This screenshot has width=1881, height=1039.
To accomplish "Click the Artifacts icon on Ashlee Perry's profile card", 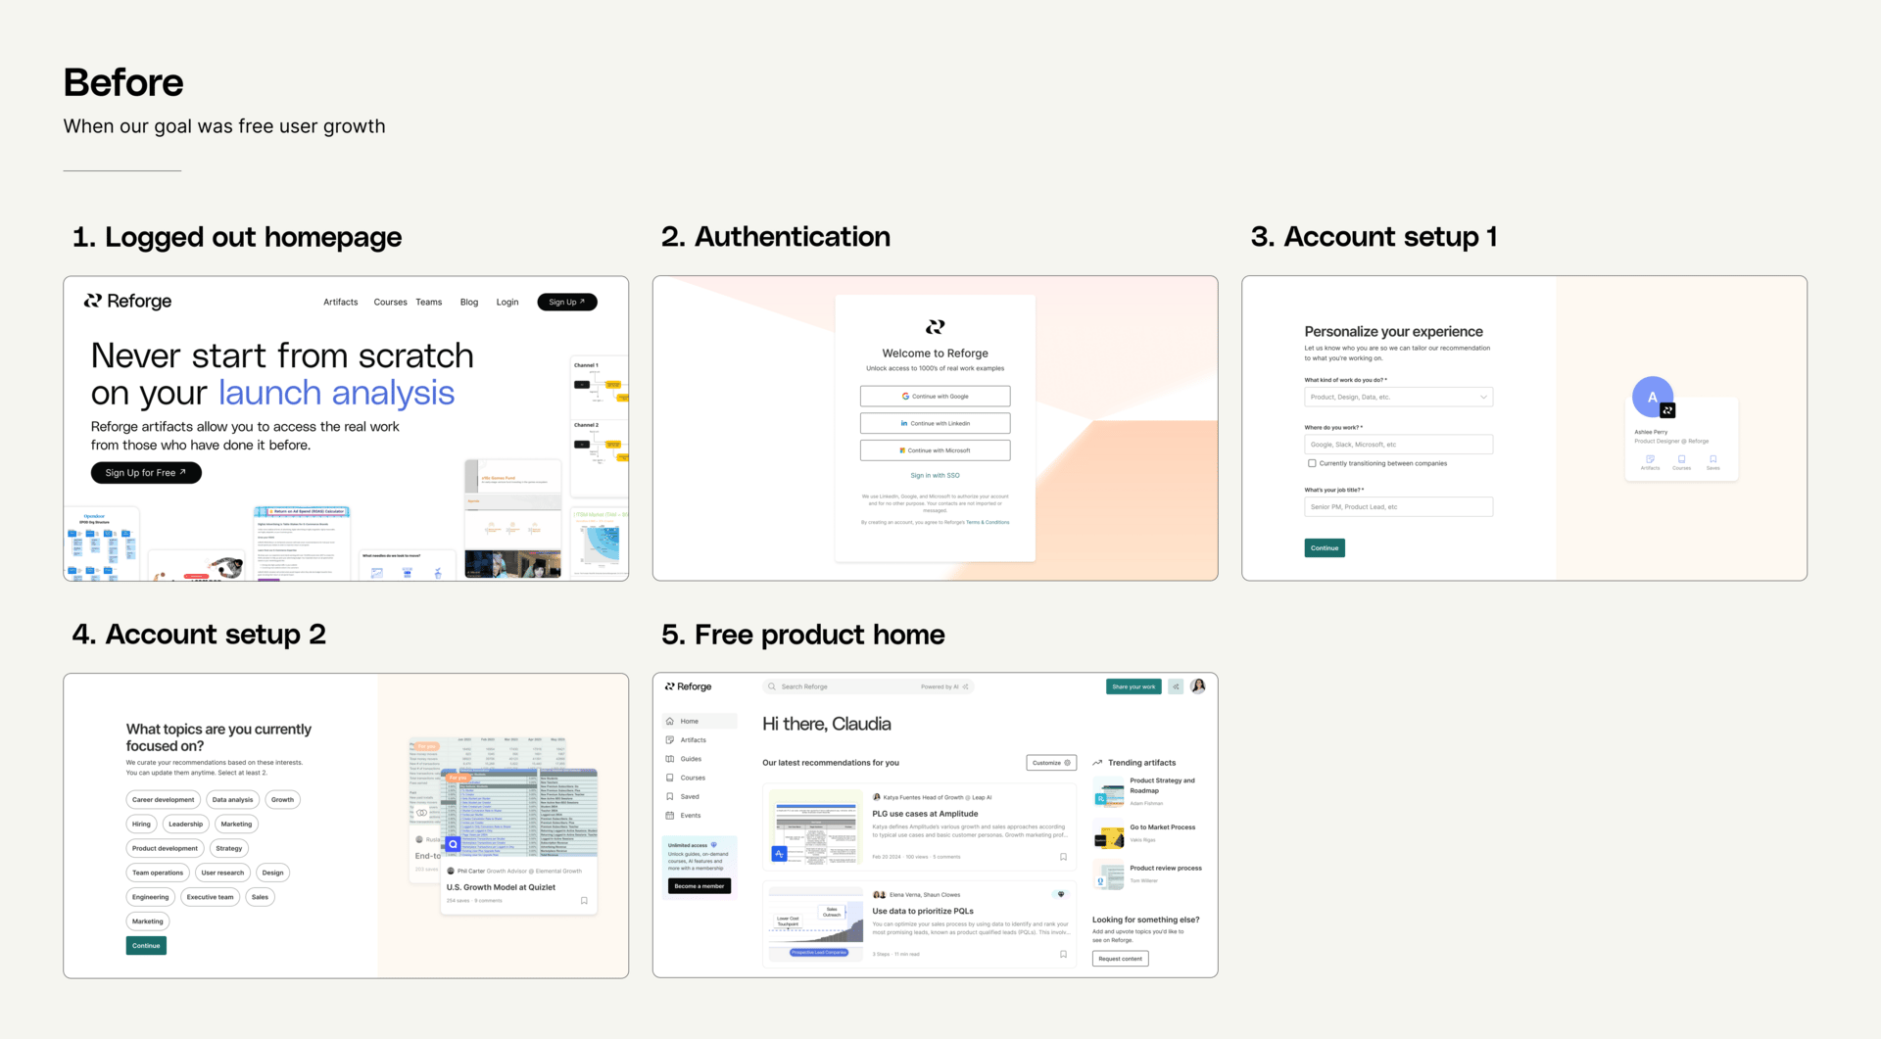I will (x=1650, y=461).
